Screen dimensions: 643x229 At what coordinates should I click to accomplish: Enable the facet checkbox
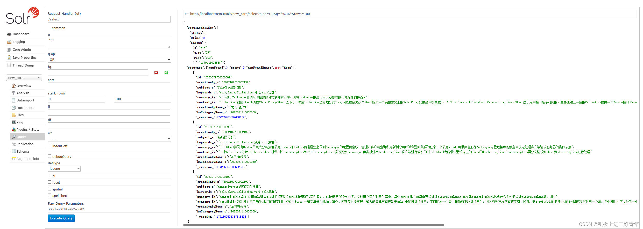50,182
